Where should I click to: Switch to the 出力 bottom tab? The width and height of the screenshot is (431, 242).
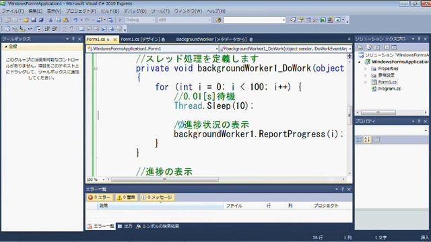125,227
